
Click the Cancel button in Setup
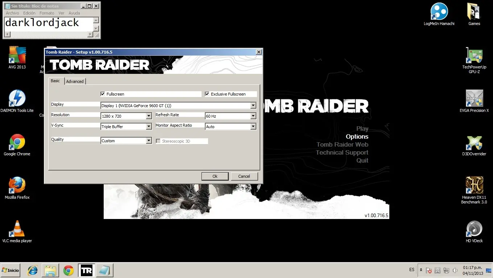tap(244, 176)
